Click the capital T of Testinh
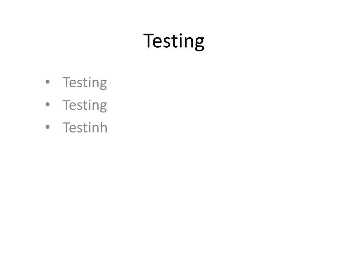Image resolution: width=354 pixels, height=265 pixels. pyautogui.click(x=66, y=128)
